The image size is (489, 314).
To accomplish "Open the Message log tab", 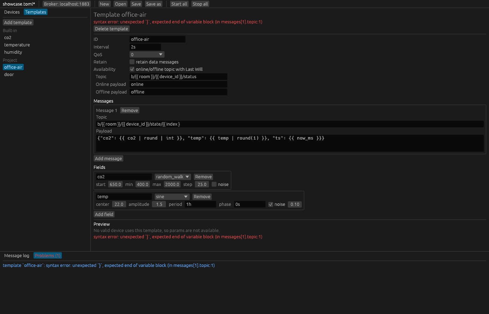I will [x=17, y=255].
